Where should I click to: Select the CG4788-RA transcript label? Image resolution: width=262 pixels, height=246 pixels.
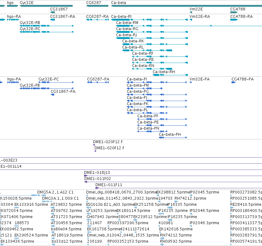point(241,17)
